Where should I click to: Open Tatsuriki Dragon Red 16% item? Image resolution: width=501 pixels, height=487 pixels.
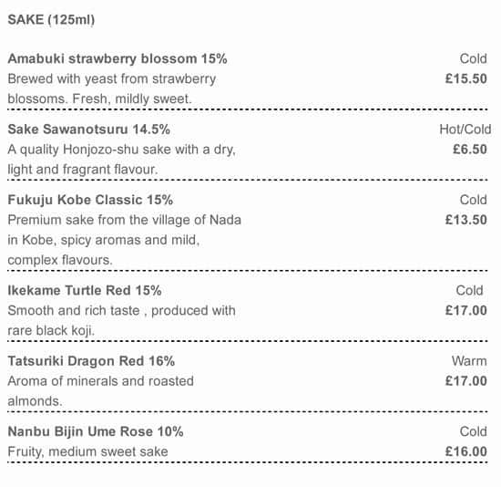pyautogui.click(x=91, y=361)
